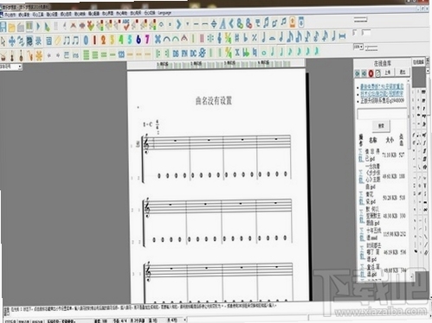The image size is (432, 323).
Task: Click the DS repeat mark icon
Action: [176, 54]
